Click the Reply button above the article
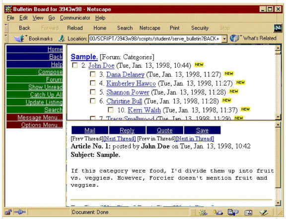The width and height of the screenshot is (286, 219). click(127, 130)
